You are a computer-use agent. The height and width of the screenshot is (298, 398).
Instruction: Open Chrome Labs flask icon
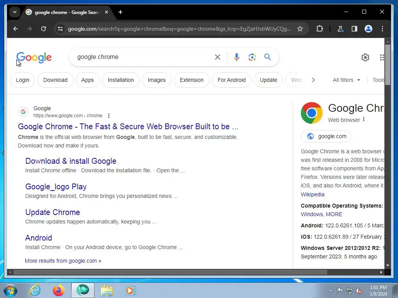click(340, 29)
